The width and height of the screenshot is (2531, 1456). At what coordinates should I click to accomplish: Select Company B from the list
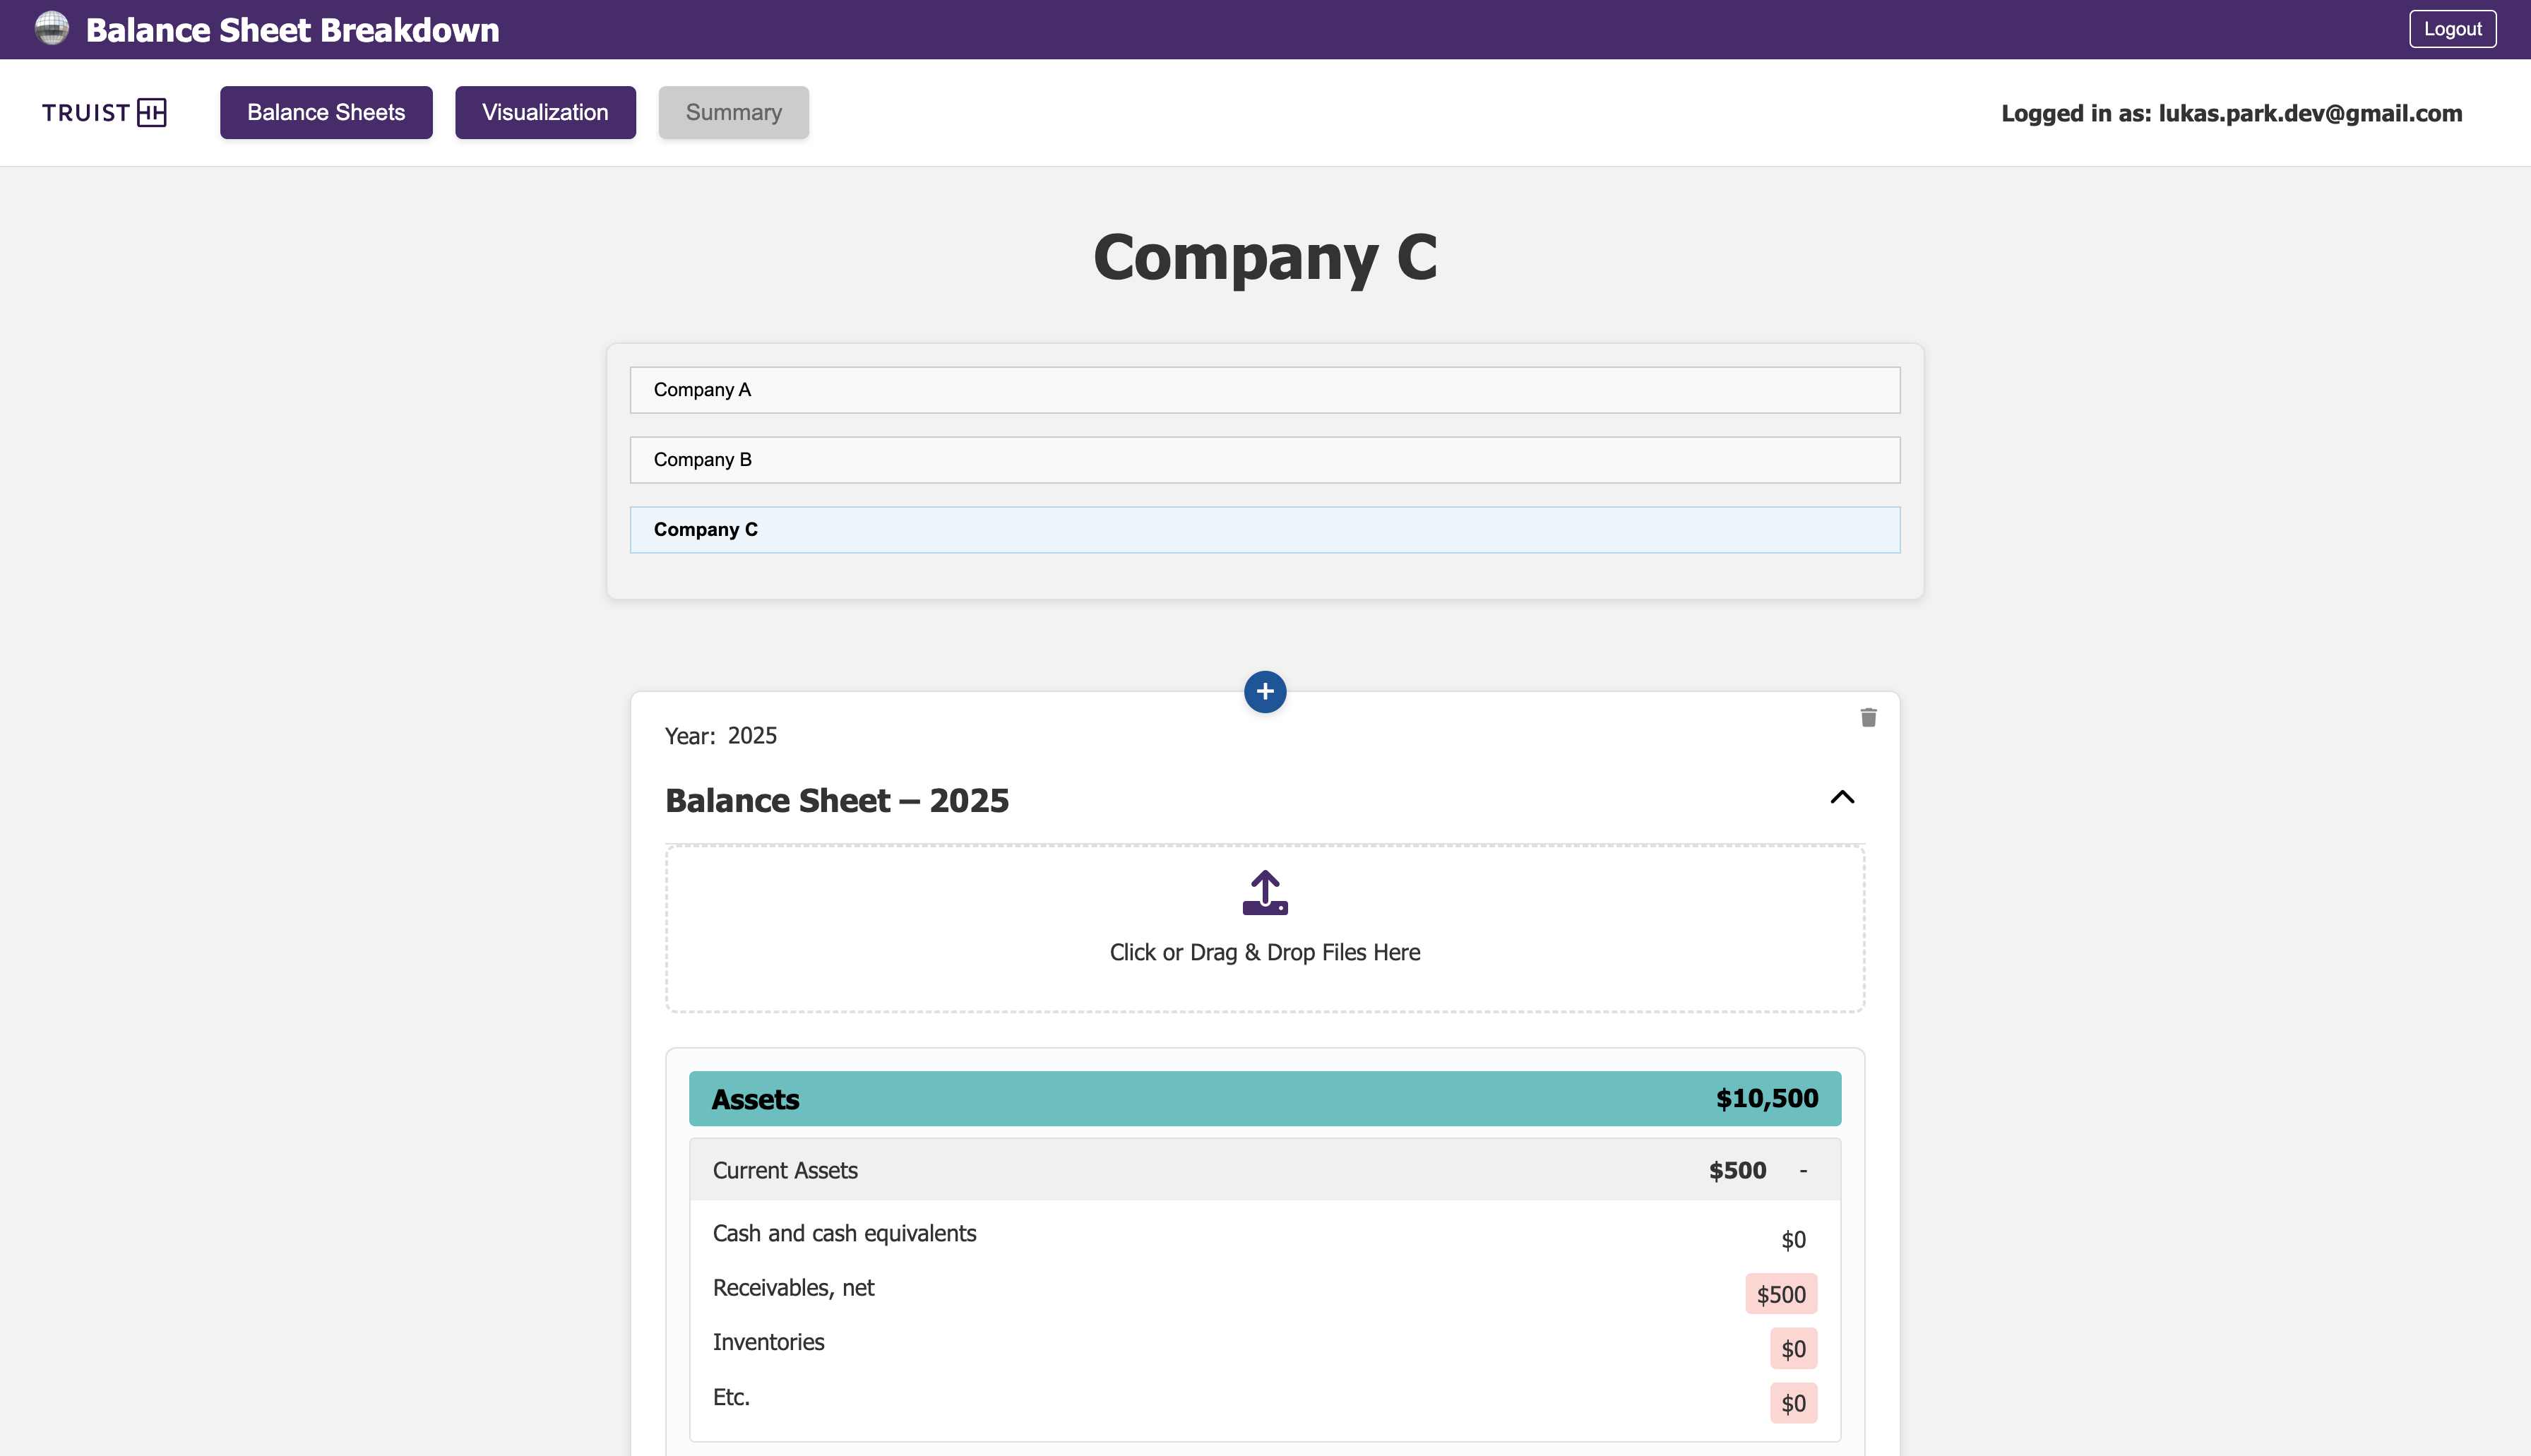(1264, 460)
